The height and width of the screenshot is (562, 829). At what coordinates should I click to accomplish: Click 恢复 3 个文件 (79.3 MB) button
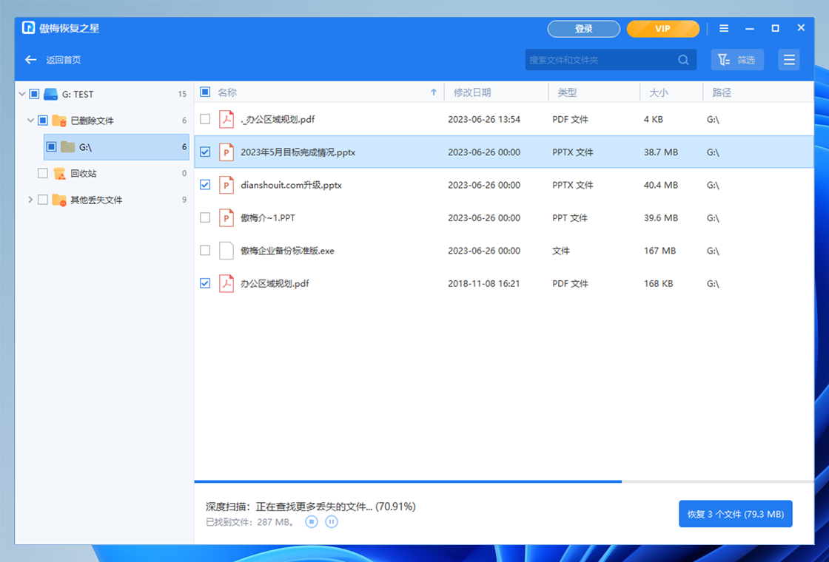point(736,514)
